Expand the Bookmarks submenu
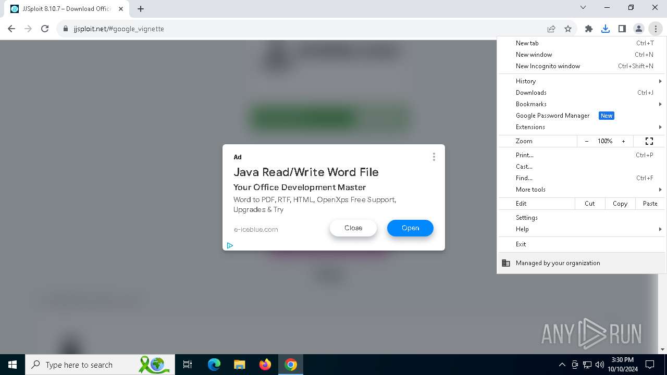The image size is (667, 375). pos(582,104)
